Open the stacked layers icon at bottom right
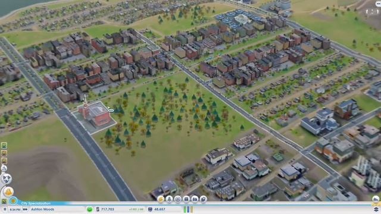This screenshot has width=381, height=214. click(376, 209)
